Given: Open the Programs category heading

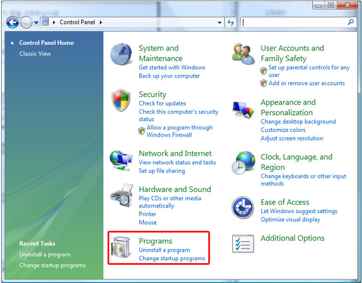Looking at the screenshot, I should (155, 241).
